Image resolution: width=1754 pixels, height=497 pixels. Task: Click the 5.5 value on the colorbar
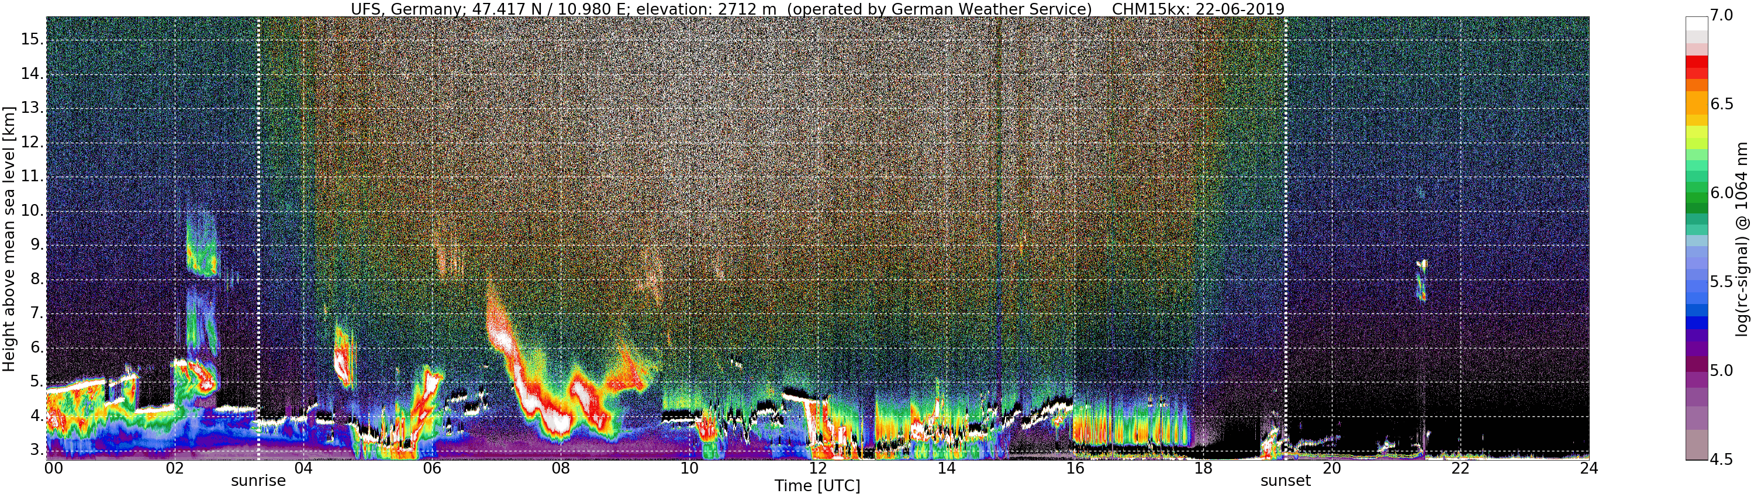(1721, 282)
